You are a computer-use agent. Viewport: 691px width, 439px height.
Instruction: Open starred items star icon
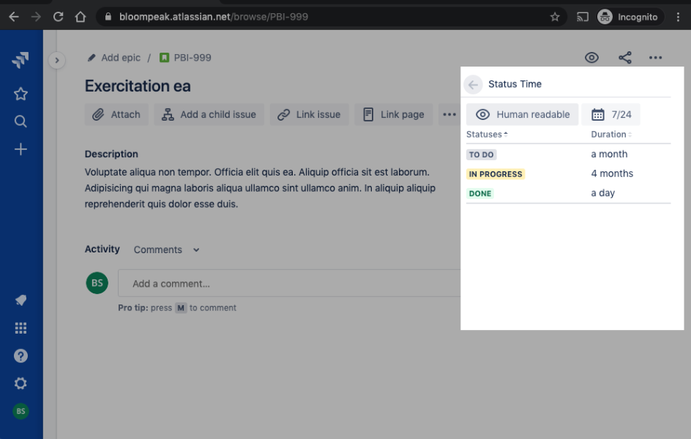pyautogui.click(x=20, y=94)
